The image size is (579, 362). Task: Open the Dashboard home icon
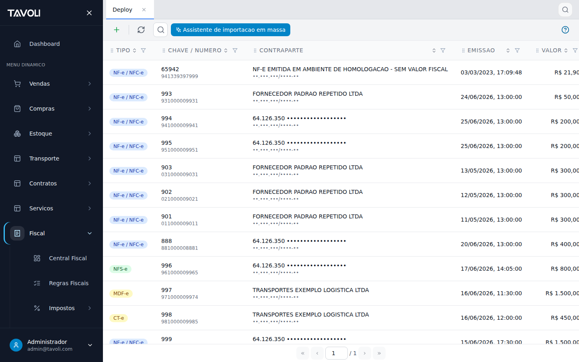[17, 44]
